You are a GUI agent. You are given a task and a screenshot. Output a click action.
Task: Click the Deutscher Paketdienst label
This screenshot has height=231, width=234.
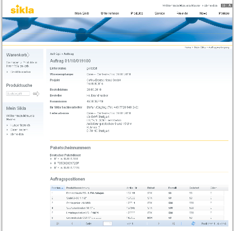[x=65, y=155]
